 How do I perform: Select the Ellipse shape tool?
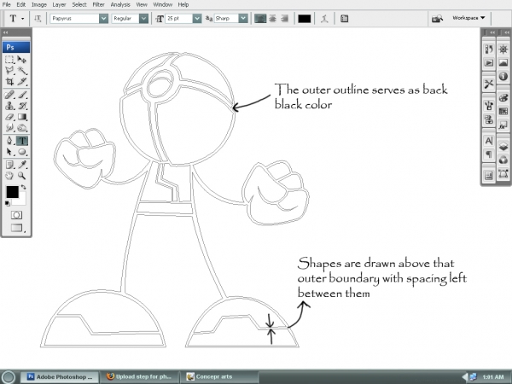22,152
